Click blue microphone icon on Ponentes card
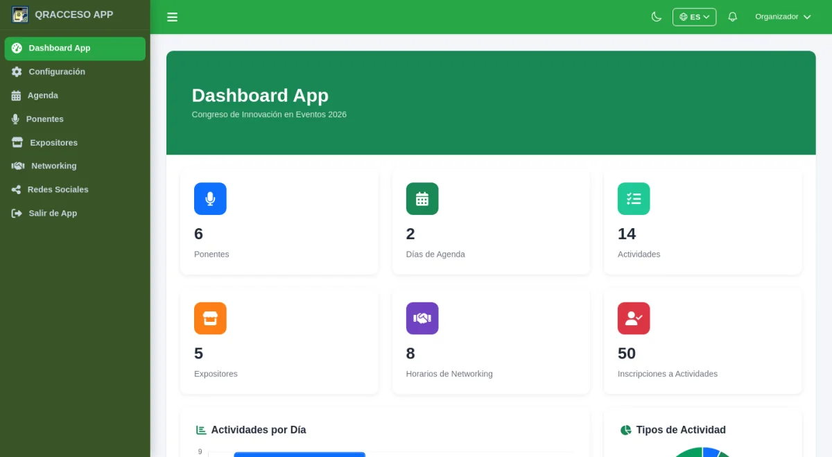The width and height of the screenshot is (832, 457). point(210,199)
